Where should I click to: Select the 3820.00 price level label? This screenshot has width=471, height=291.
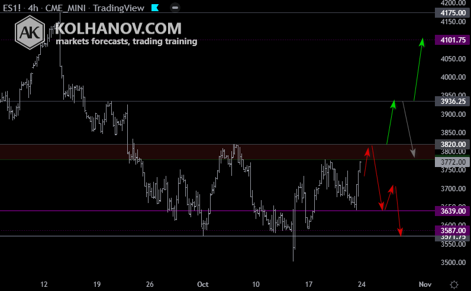pos(453,145)
